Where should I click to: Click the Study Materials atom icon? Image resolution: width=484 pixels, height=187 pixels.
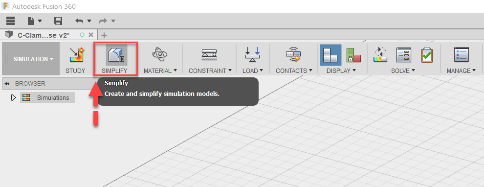pos(160,54)
